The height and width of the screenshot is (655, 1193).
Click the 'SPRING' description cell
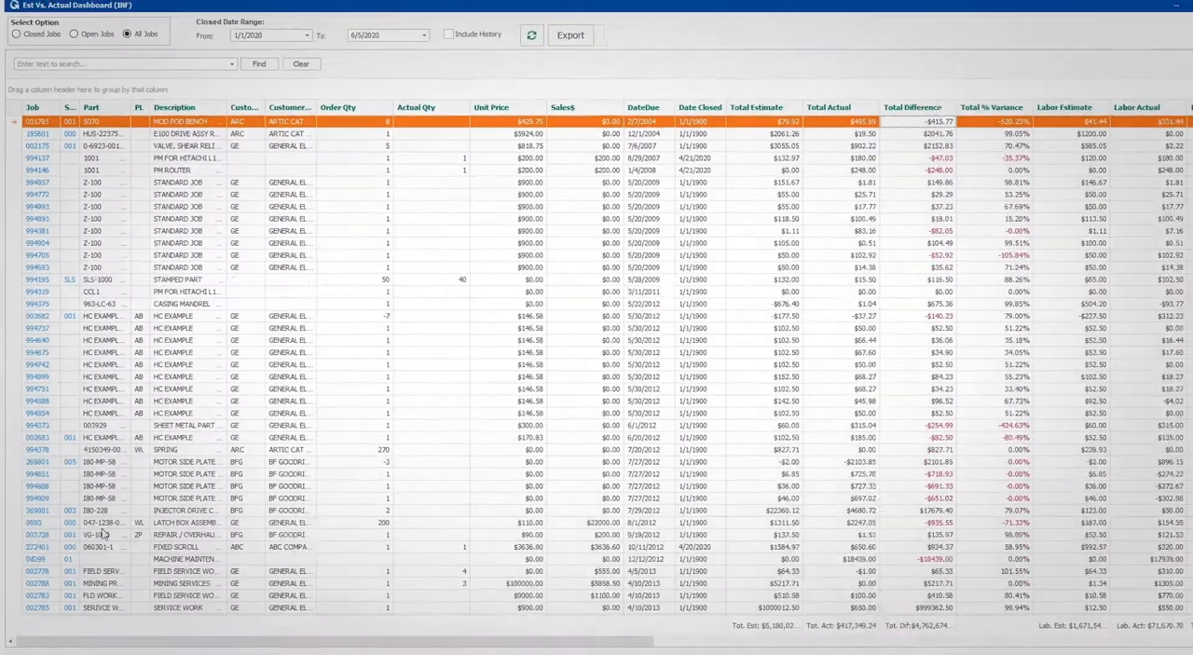[x=188, y=450]
